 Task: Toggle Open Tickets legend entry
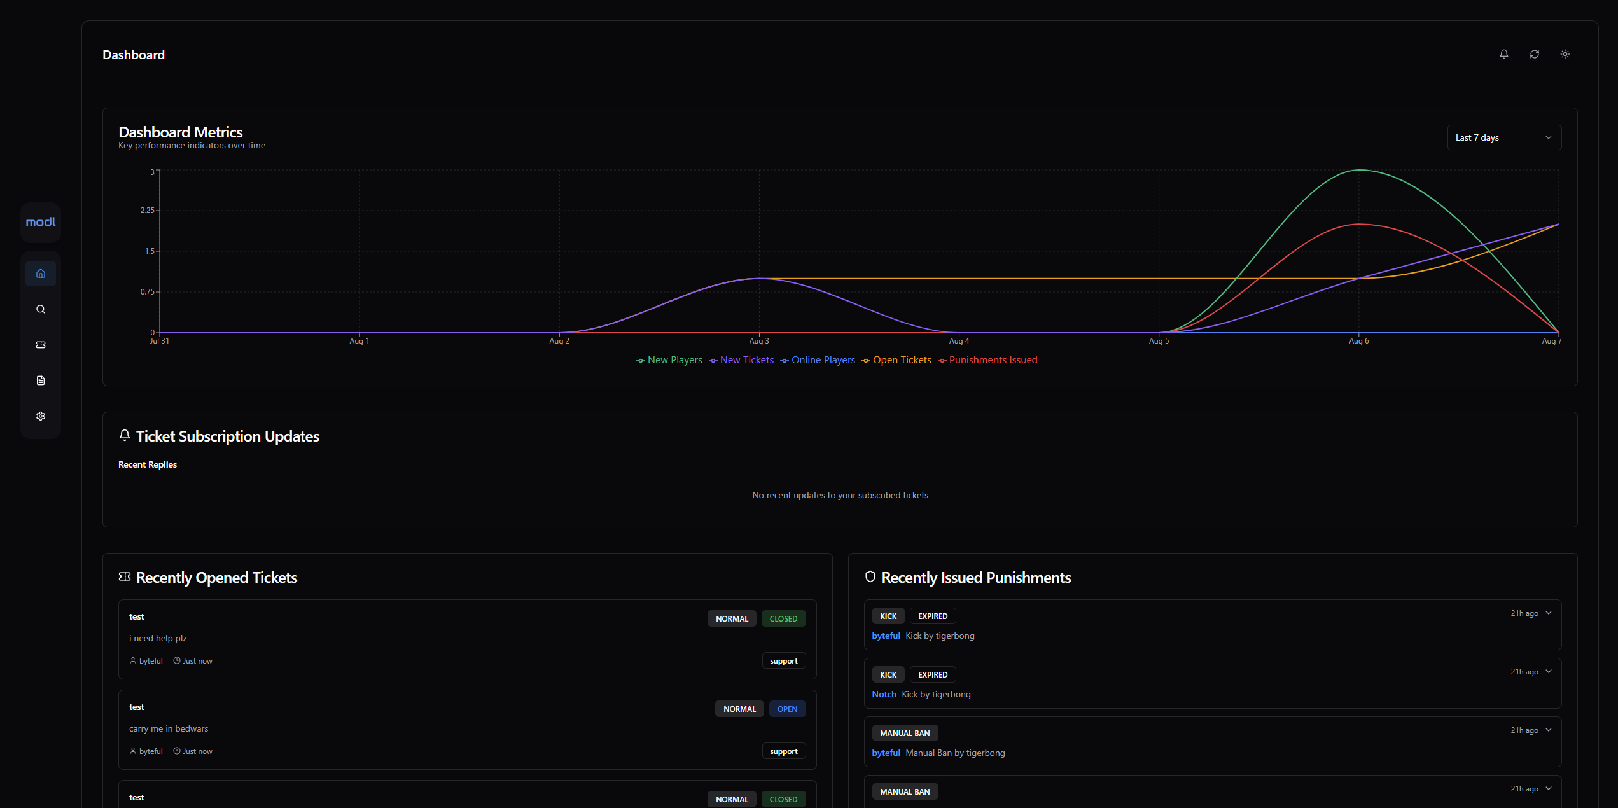[896, 360]
